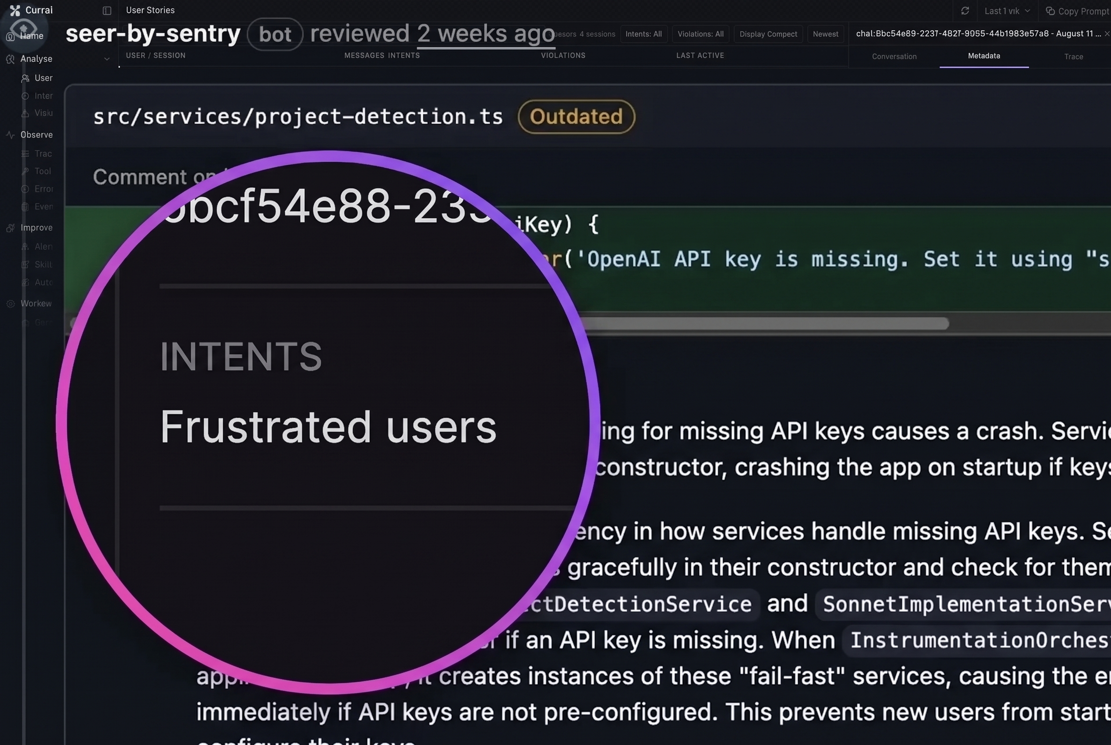Select the Improve section icon
The height and width of the screenshot is (745, 1111).
tap(11, 228)
